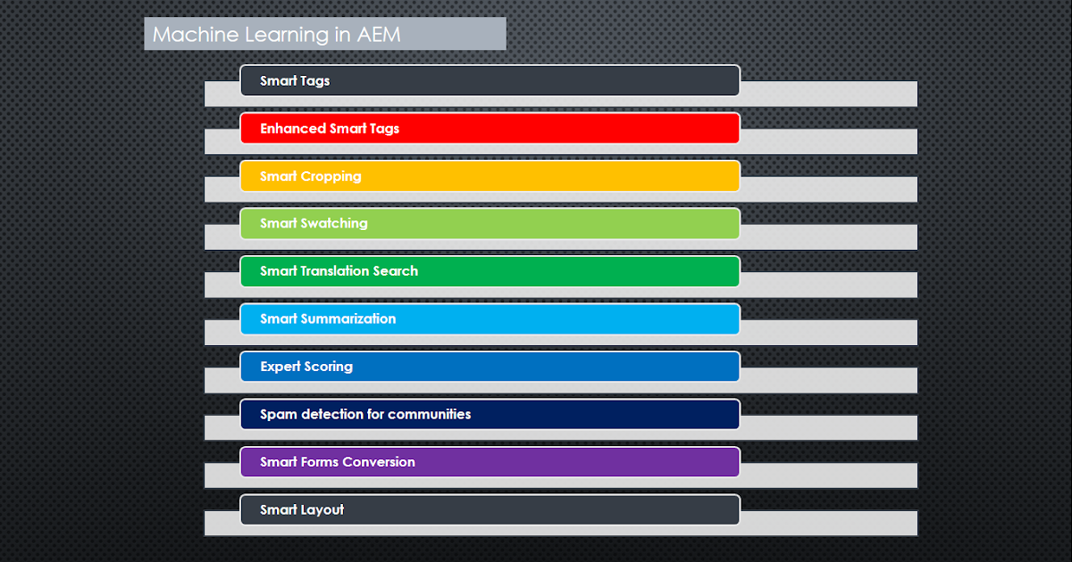
Task: Select the Enhanced Smart Tags red banner
Action: pos(490,128)
